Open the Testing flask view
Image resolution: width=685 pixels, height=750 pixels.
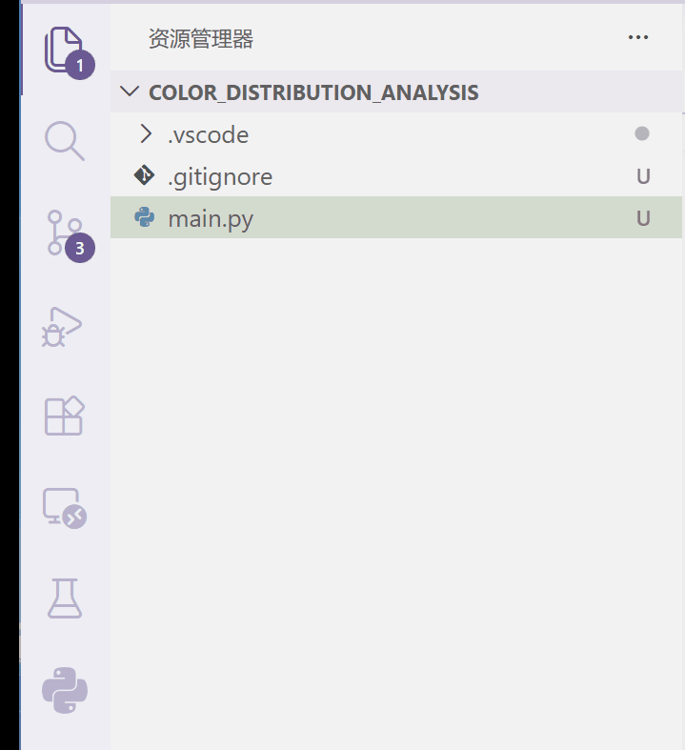(64, 598)
